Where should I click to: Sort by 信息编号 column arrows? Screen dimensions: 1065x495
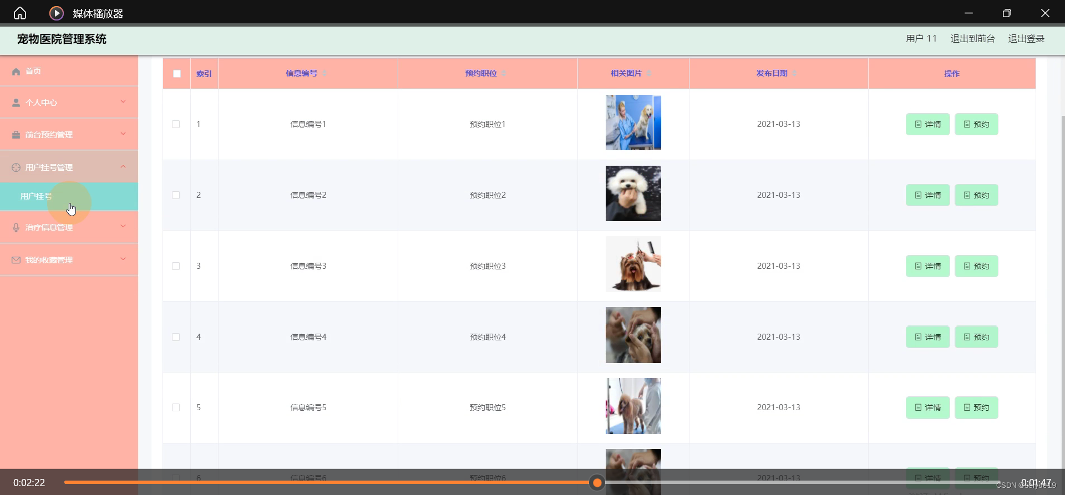[324, 74]
